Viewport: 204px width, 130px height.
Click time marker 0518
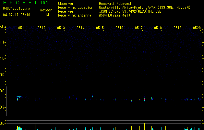158,28
